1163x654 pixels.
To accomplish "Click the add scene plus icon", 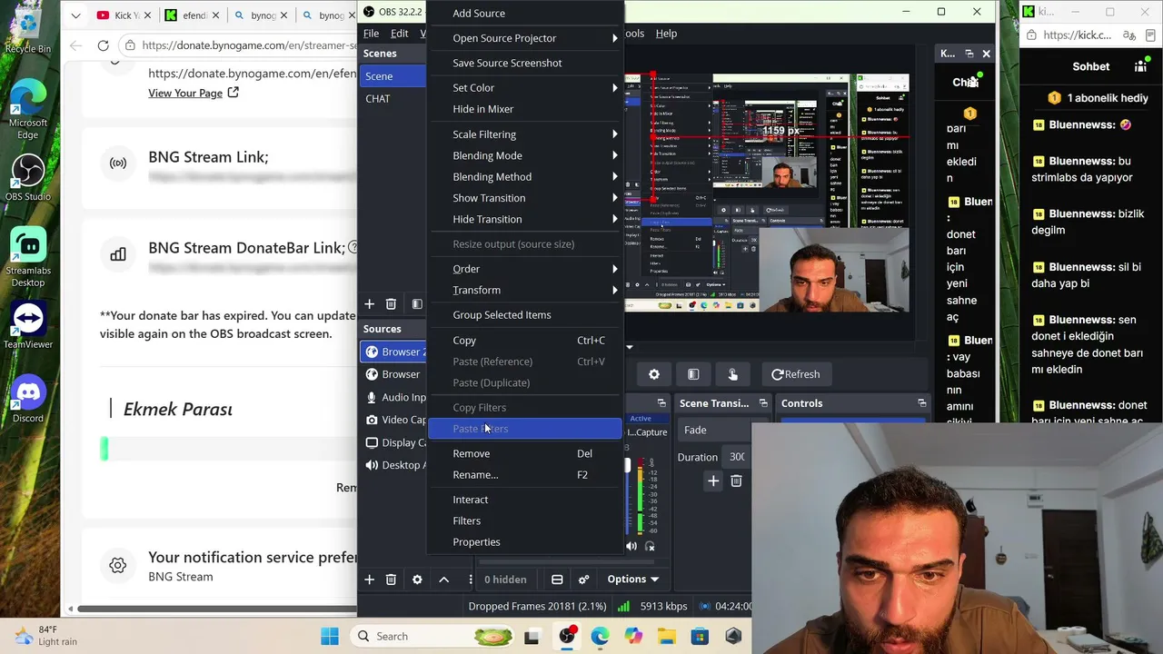I will coord(369,303).
